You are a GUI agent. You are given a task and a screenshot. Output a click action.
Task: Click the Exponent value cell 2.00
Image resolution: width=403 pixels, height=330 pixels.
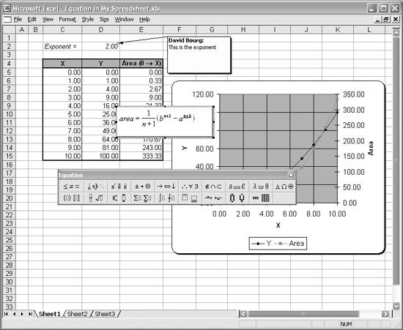coord(101,46)
